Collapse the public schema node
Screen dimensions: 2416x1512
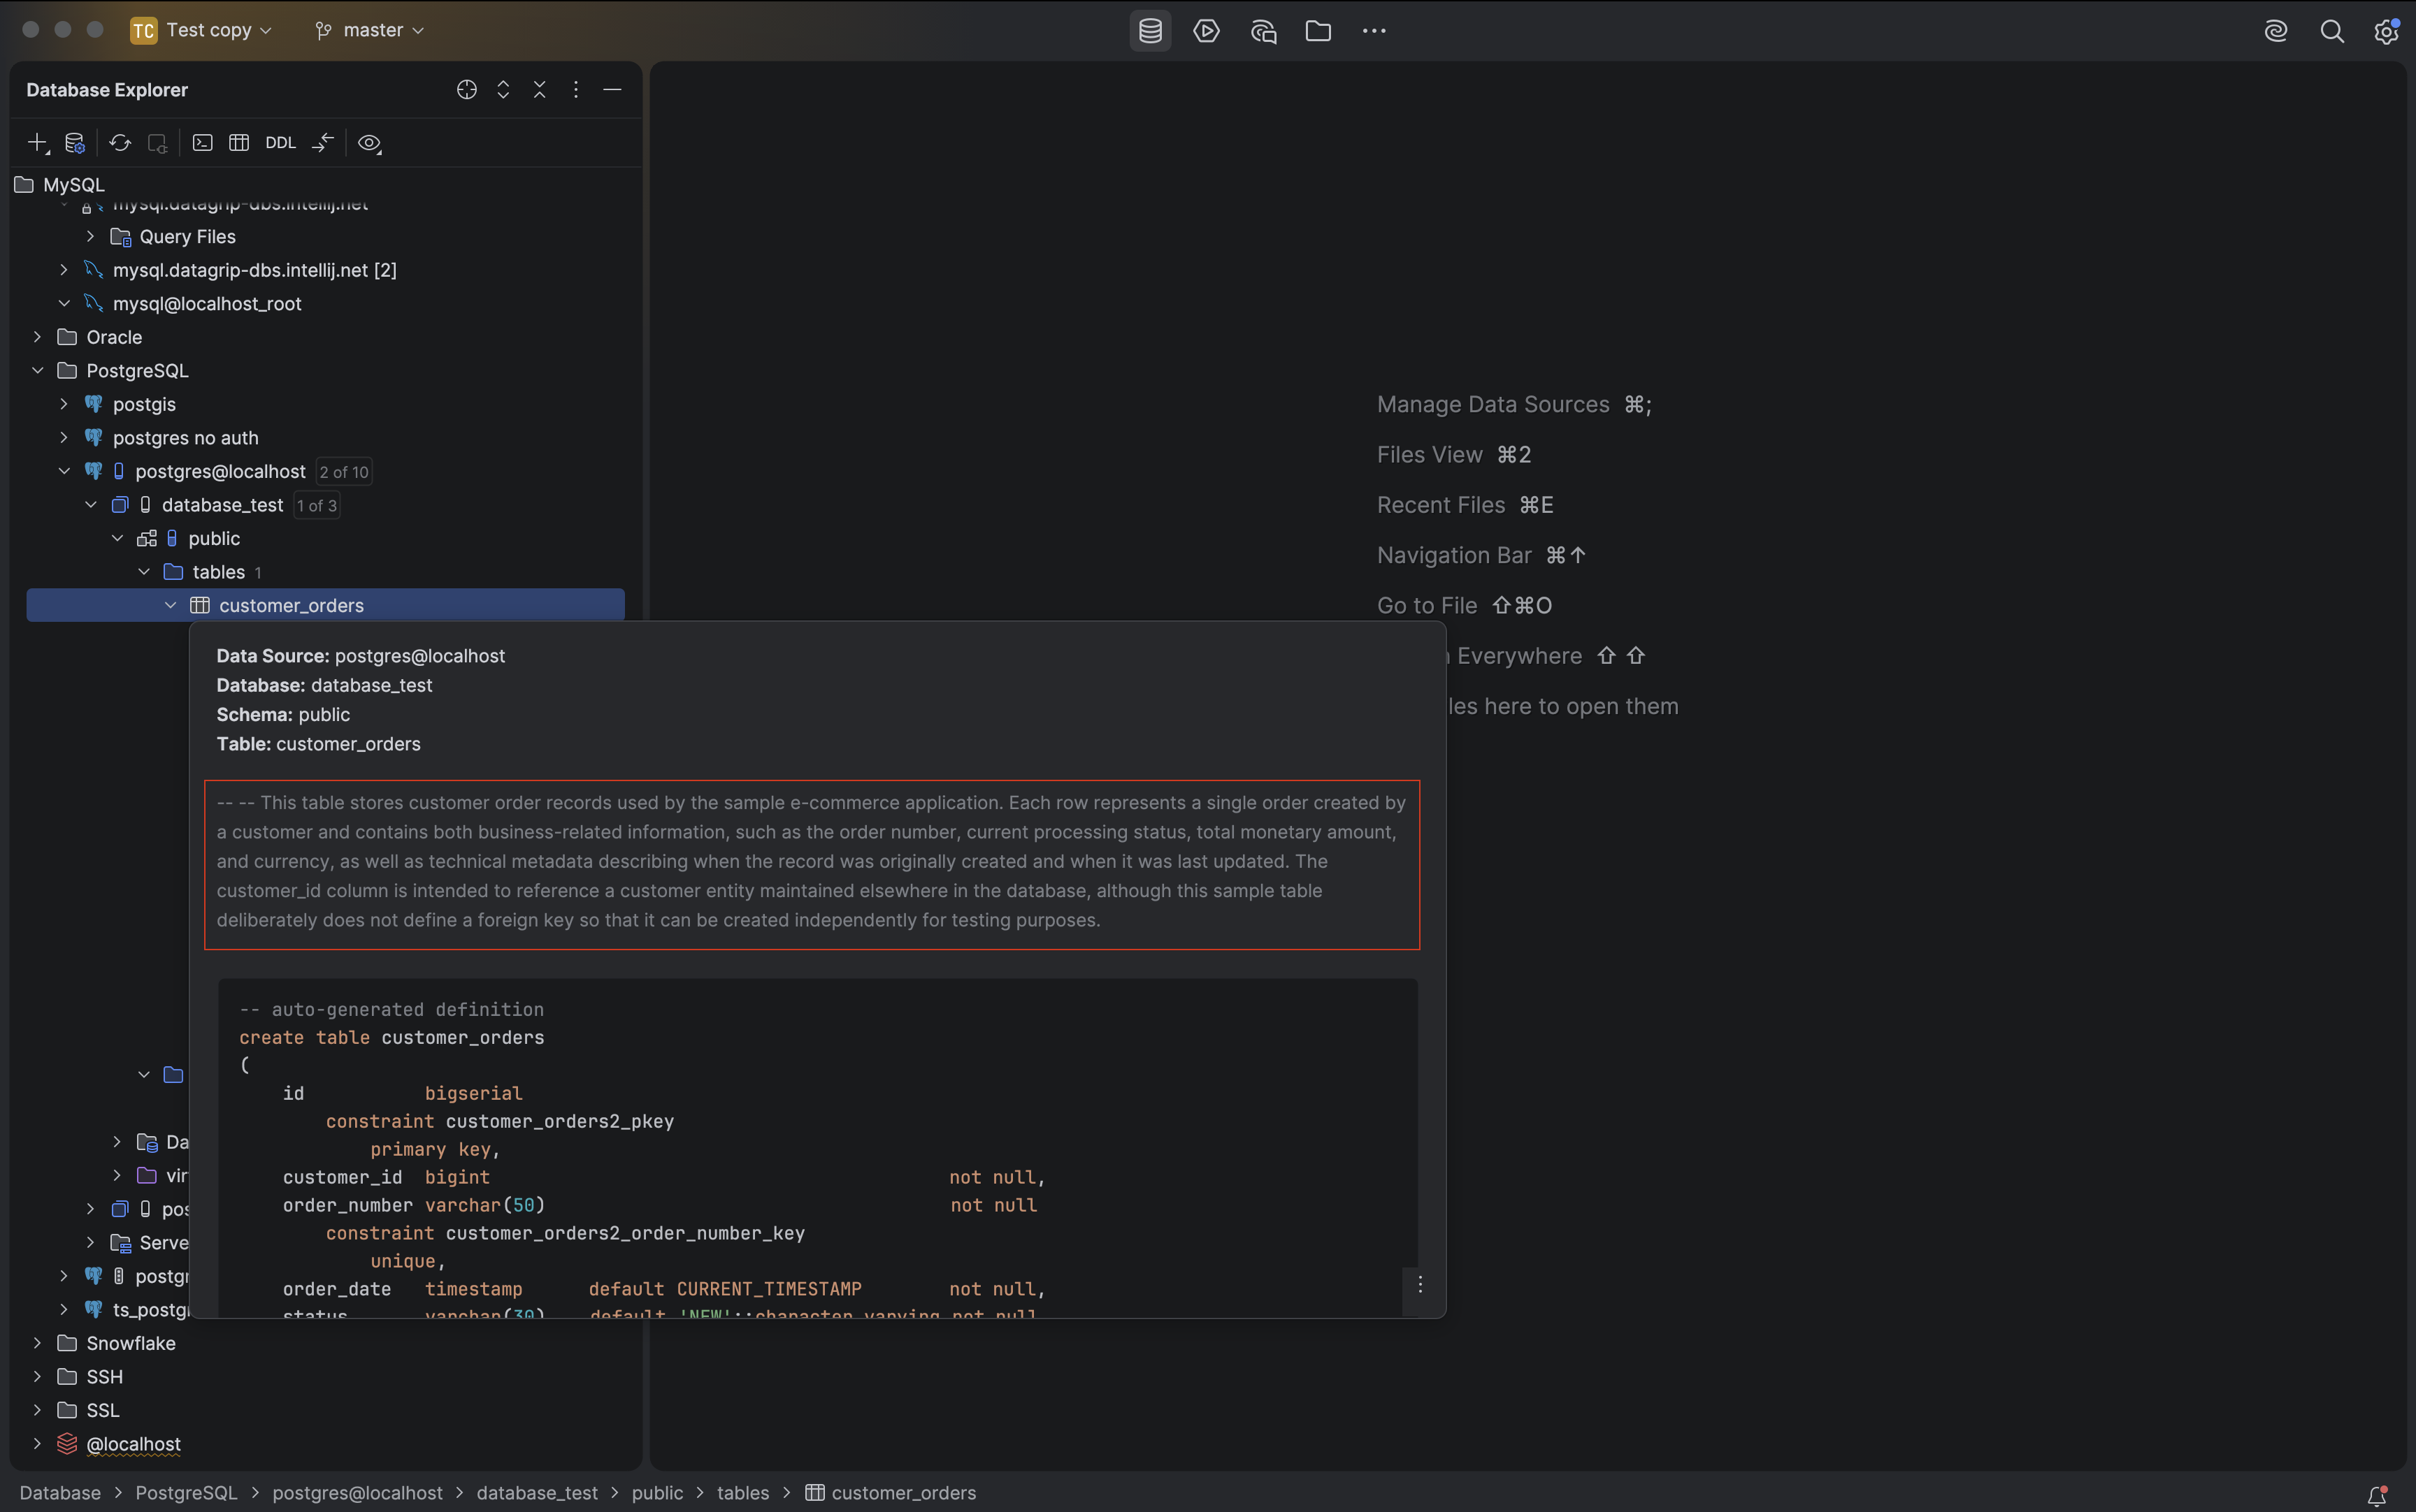117,538
